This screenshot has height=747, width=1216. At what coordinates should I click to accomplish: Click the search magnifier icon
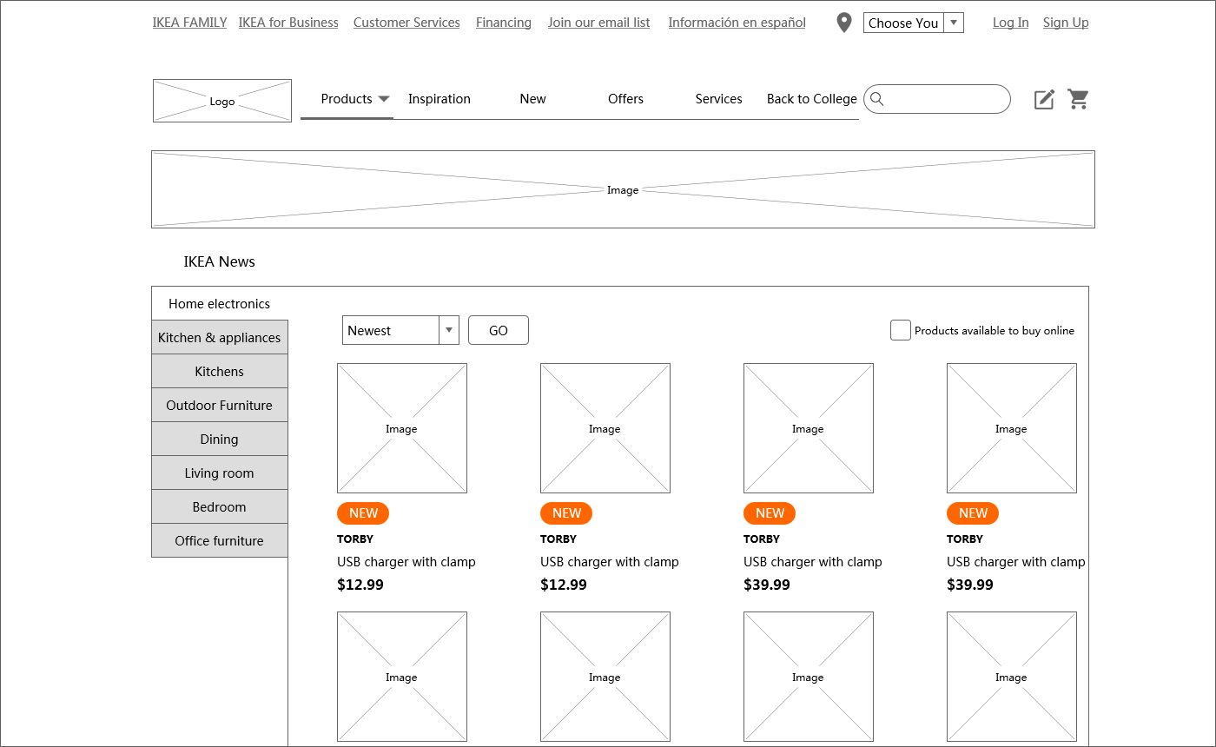[878, 99]
